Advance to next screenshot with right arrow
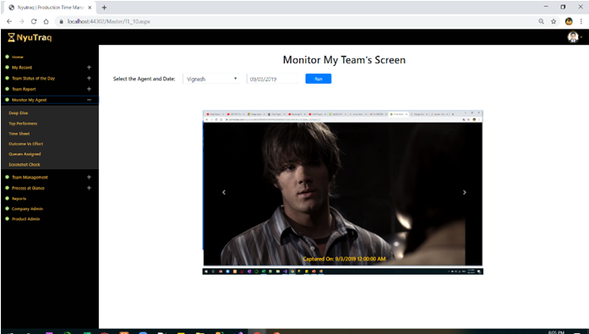The image size is (589, 334). 465,192
